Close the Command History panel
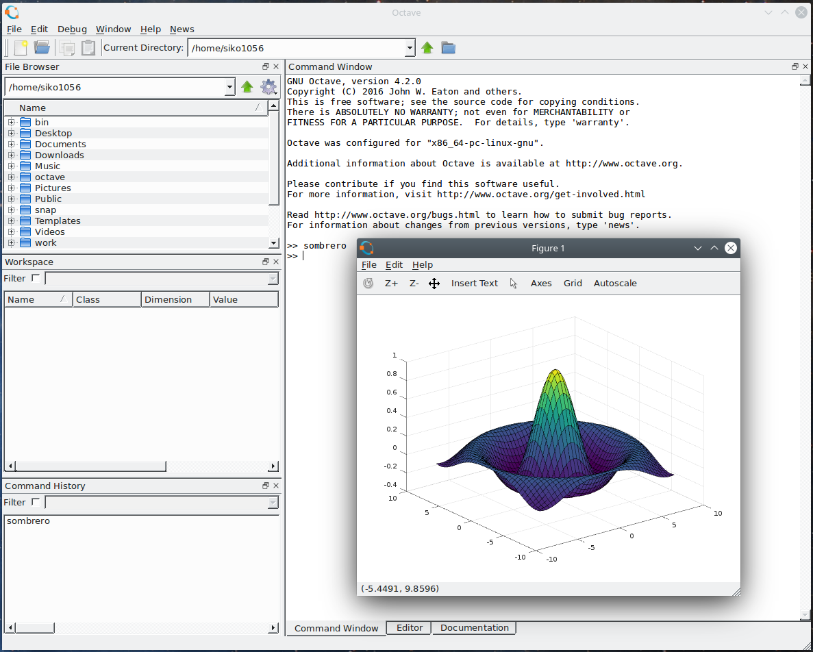 (x=276, y=486)
